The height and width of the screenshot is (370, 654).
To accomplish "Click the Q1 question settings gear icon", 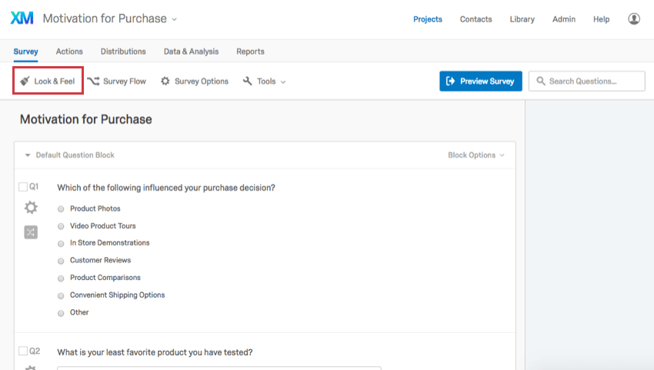I will pos(31,208).
